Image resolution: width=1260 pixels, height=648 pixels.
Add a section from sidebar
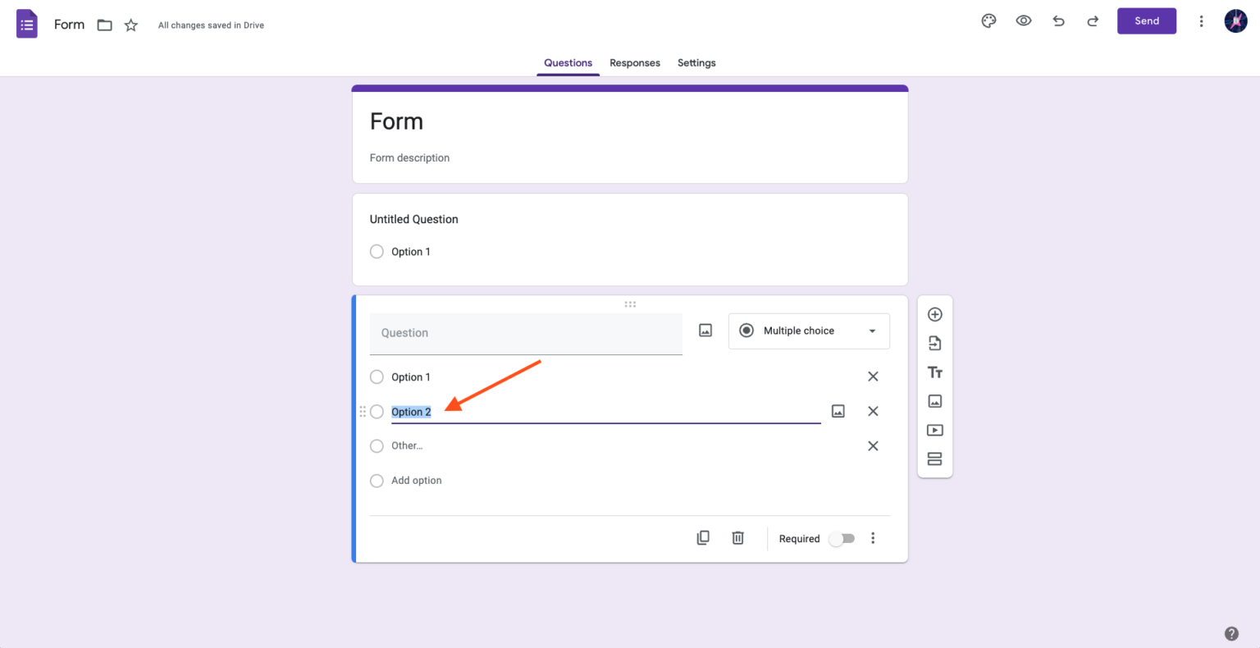pyautogui.click(x=934, y=459)
